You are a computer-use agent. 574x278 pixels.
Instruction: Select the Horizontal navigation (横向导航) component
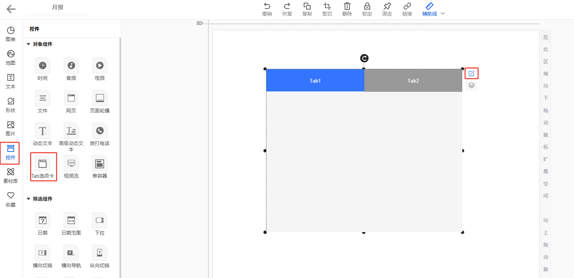[x=71, y=257]
